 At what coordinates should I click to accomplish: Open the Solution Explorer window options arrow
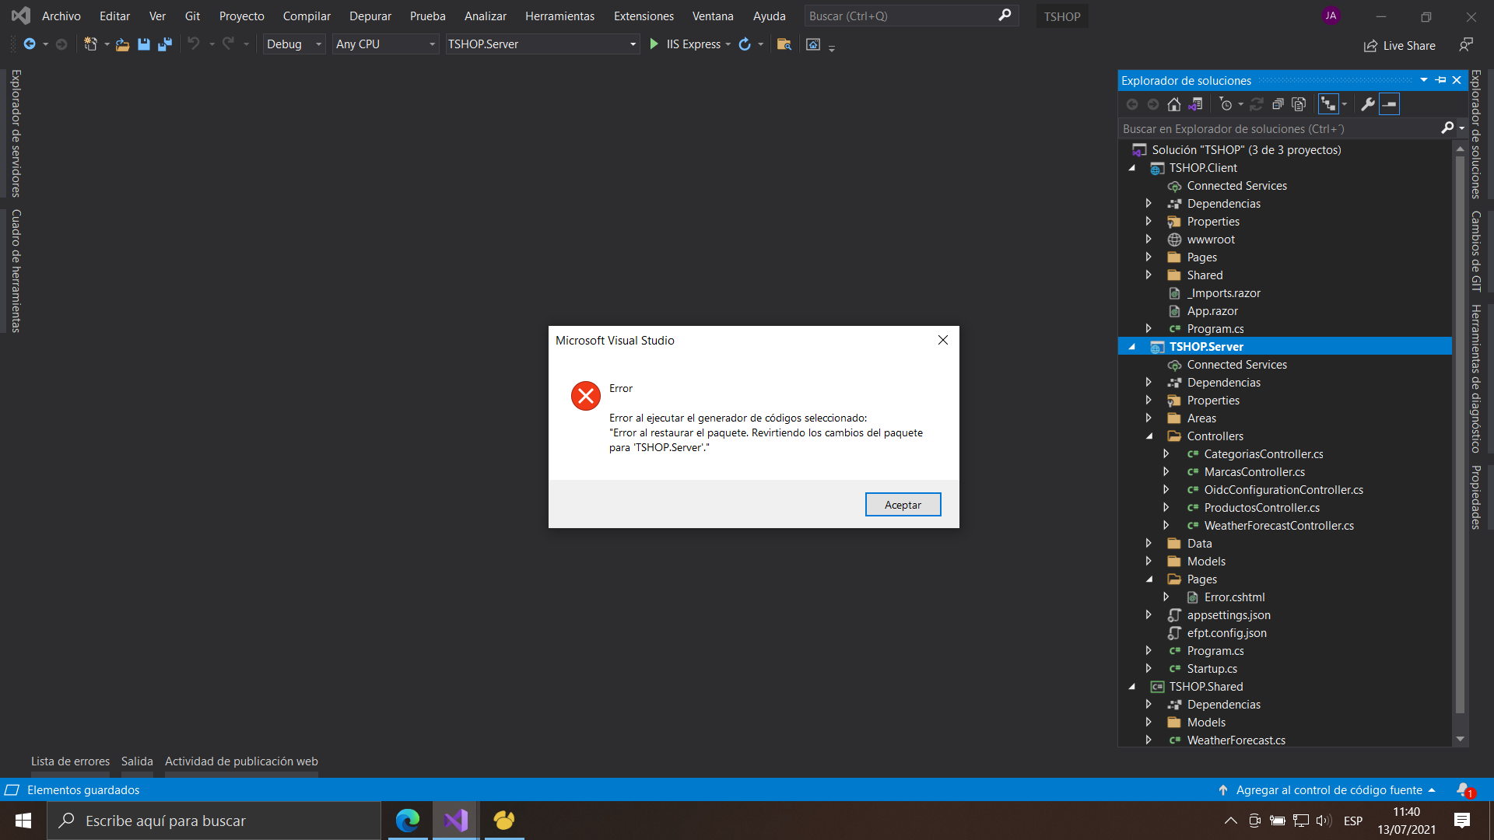pos(1424,80)
